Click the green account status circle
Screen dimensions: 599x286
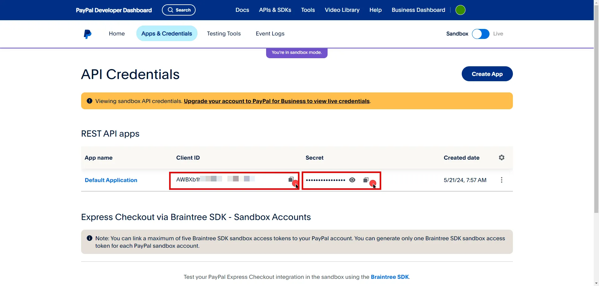coord(460,10)
